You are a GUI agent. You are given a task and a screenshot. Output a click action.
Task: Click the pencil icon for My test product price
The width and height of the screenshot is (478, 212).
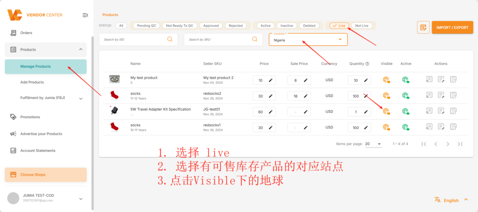click(270, 80)
